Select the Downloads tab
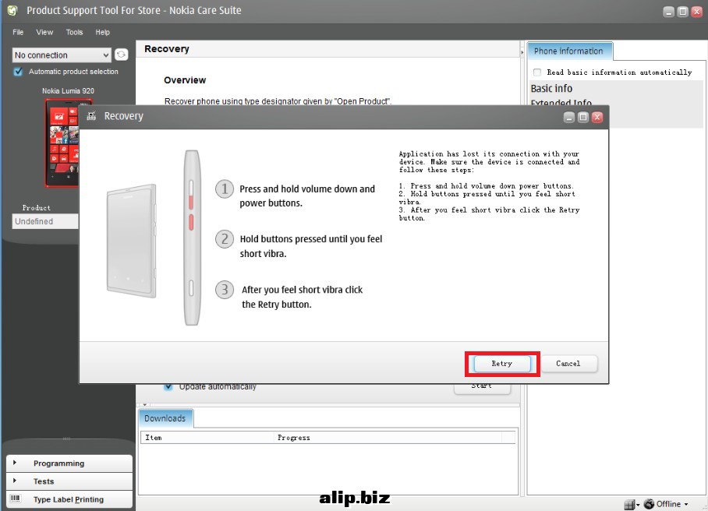This screenshot has width=708, height=511. point(165,418)
